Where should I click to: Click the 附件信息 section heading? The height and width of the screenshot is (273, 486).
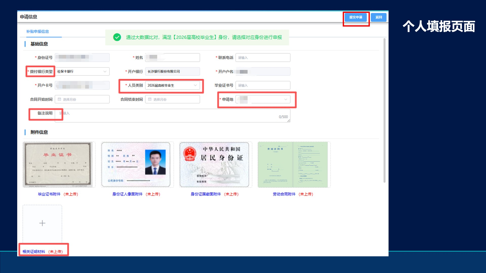pyautogui.click(x=39, y=132)
